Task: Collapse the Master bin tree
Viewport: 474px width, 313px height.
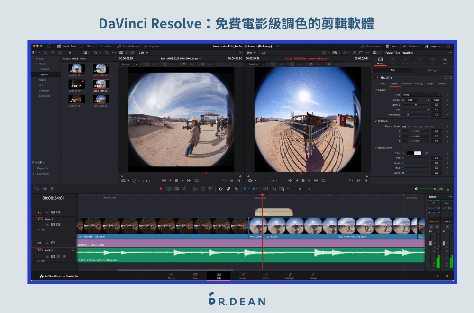Action: (x=34, y=59)
